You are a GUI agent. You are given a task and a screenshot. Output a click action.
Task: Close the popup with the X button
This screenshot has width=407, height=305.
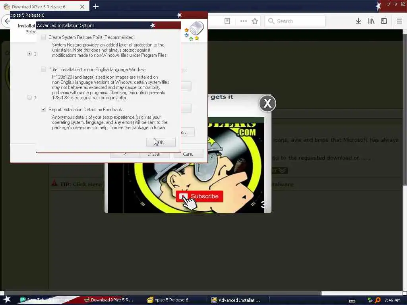(x=267, y=103)
